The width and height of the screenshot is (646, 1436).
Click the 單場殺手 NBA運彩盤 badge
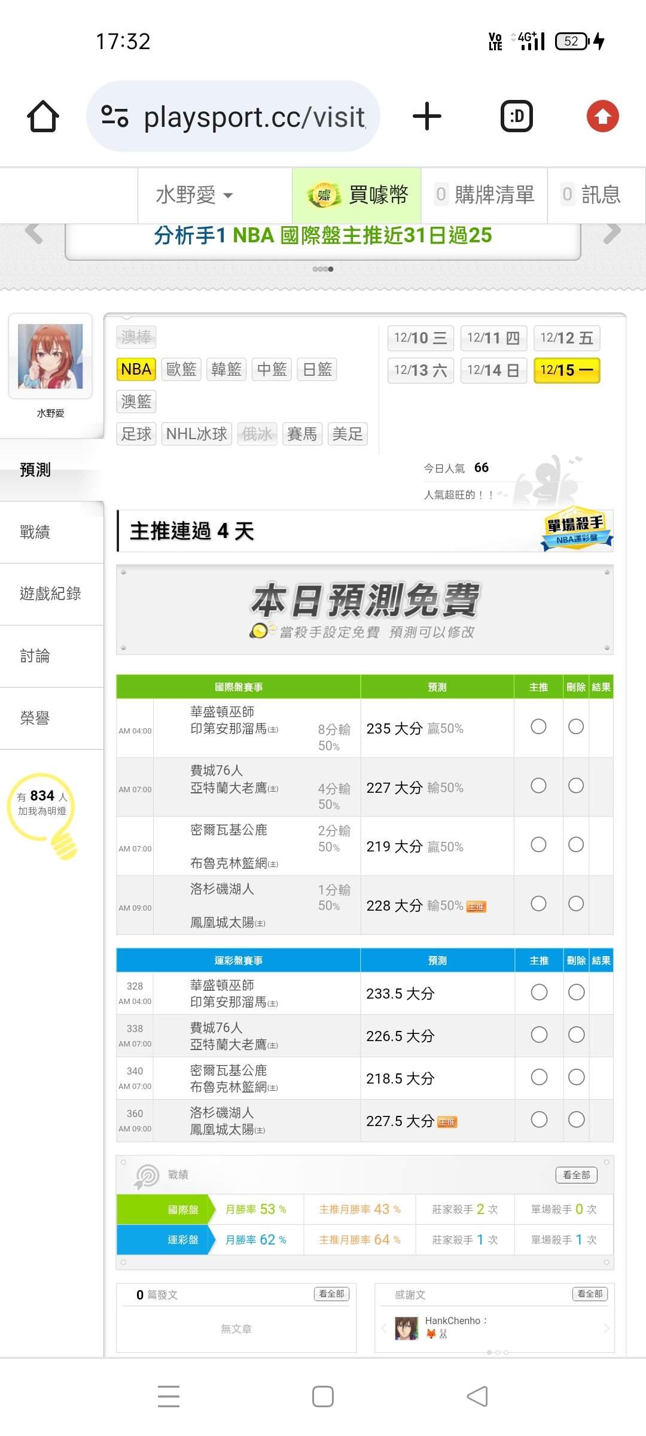coord(577,529)
